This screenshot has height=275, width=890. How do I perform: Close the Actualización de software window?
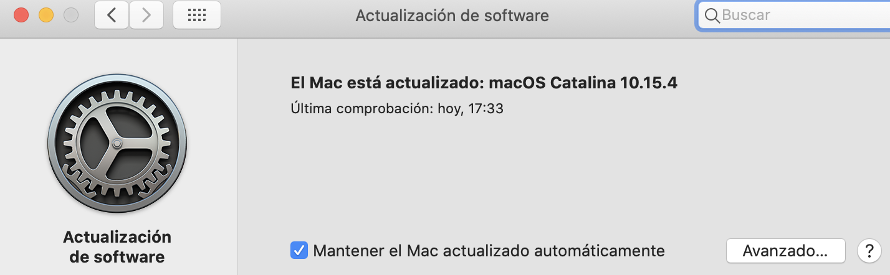point(21,16)
